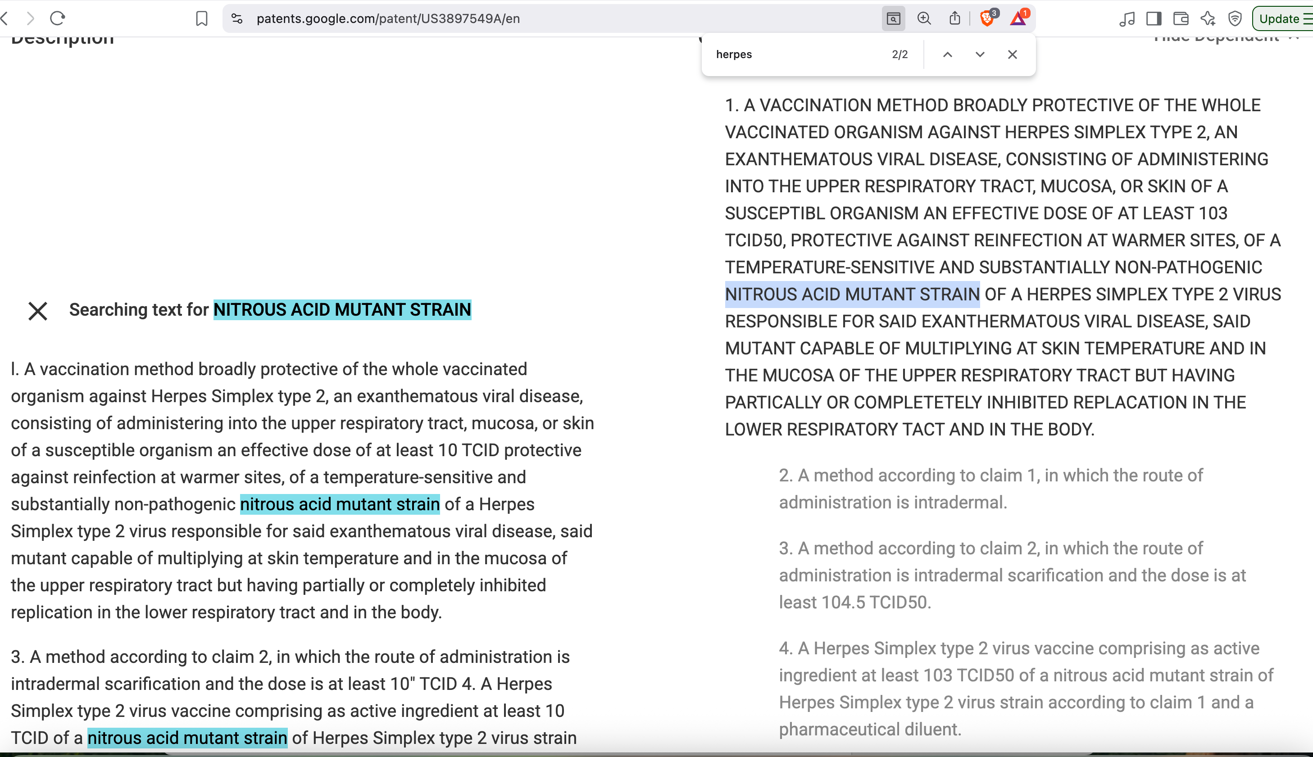Click the zoom magnifier icon in the address bar
This screenshot has height=757, width=1313.
(924, 19)
